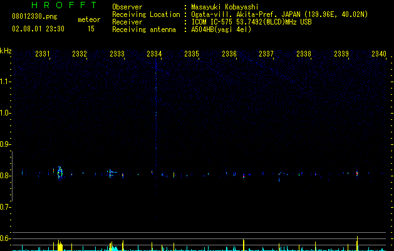Screen dimensions: 394x251
Task: Click the 2338 time marker
Action: coord(304,53)
